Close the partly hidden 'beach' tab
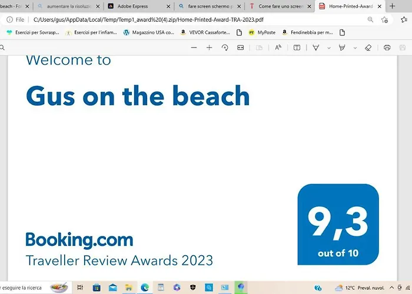This screenshot has width=412, height=294. point(27,6)
